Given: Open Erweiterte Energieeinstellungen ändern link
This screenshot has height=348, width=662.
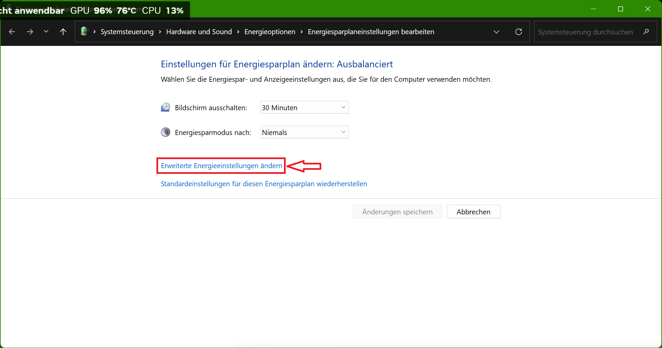Looking at the screenshot, I should (x=221, y=166).
